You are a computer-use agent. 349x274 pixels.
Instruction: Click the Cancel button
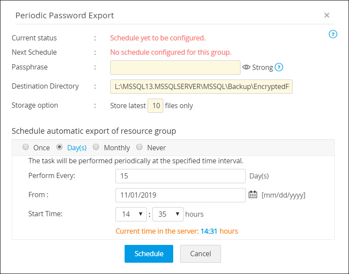click(200, 254)
